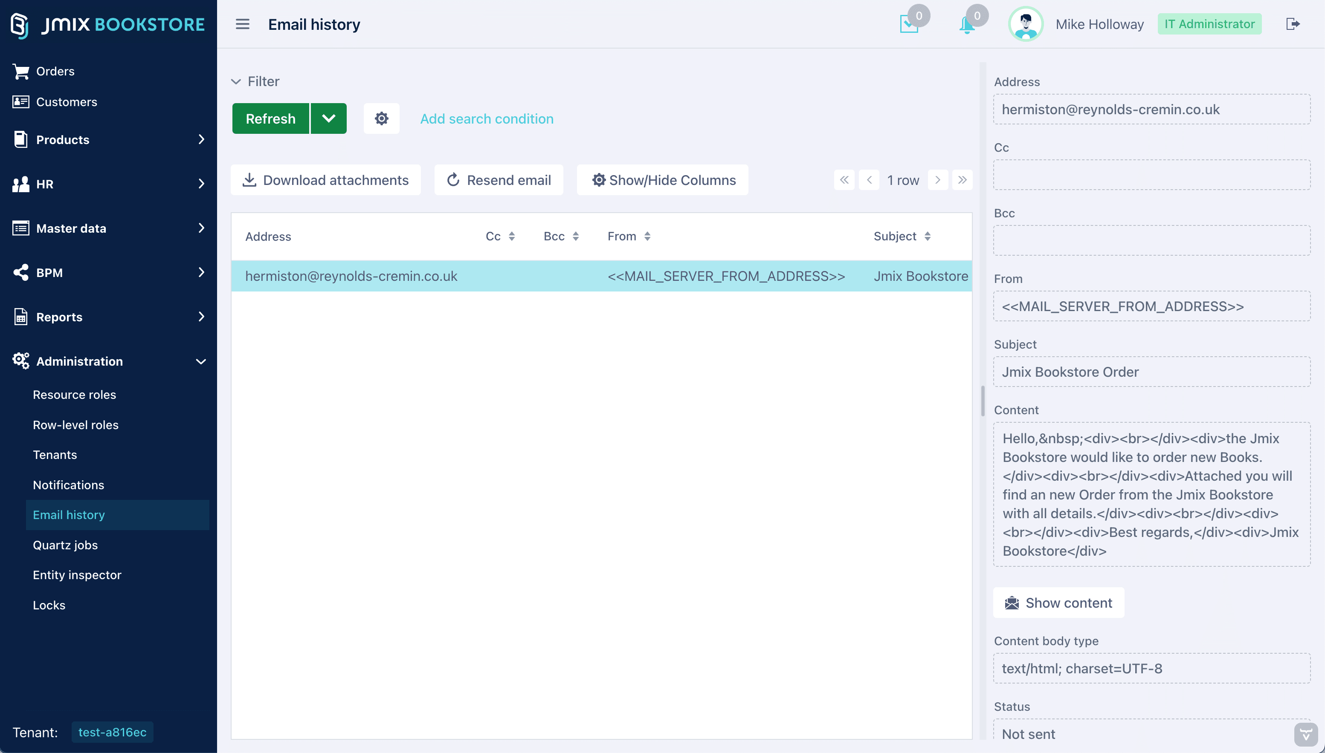This screenshot has width=1325, height=753.
Task: Click the Bcc field in details panel
Action: 1152,240
